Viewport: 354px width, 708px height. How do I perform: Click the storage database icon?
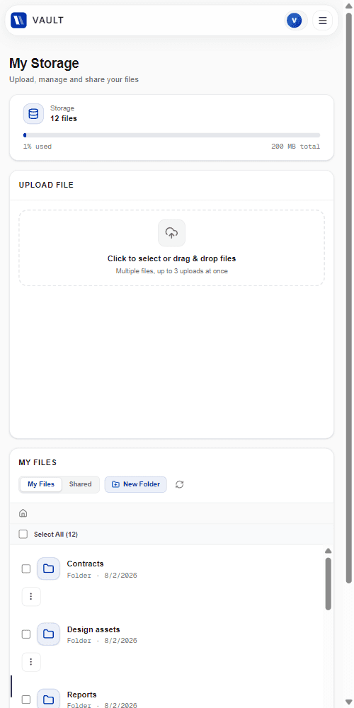tap(33, 114)
